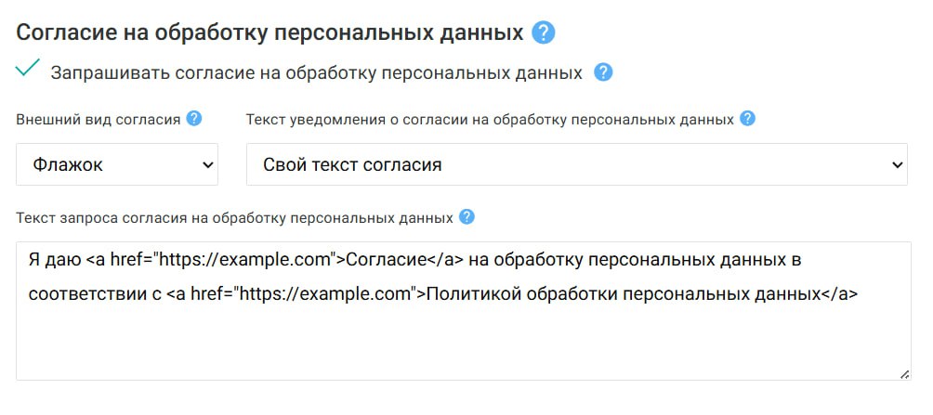Click help icon beside "Текст запроса согласия" label
Viewport: 933px width, 415px height.
[x=466, y=217]
